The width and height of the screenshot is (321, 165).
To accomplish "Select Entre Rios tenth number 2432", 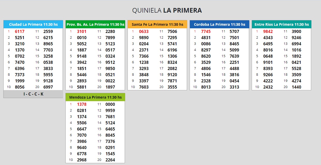I will point(268,87).
